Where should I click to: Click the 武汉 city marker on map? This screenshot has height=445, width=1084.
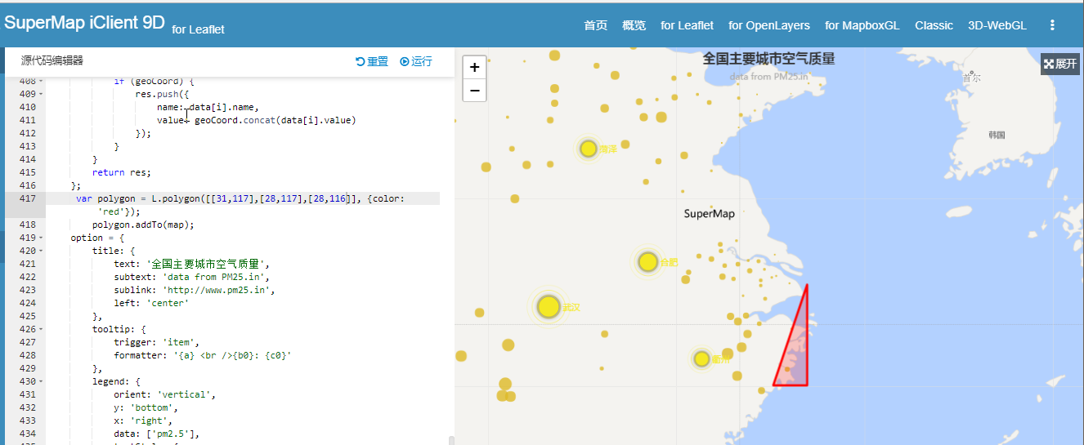549,307
